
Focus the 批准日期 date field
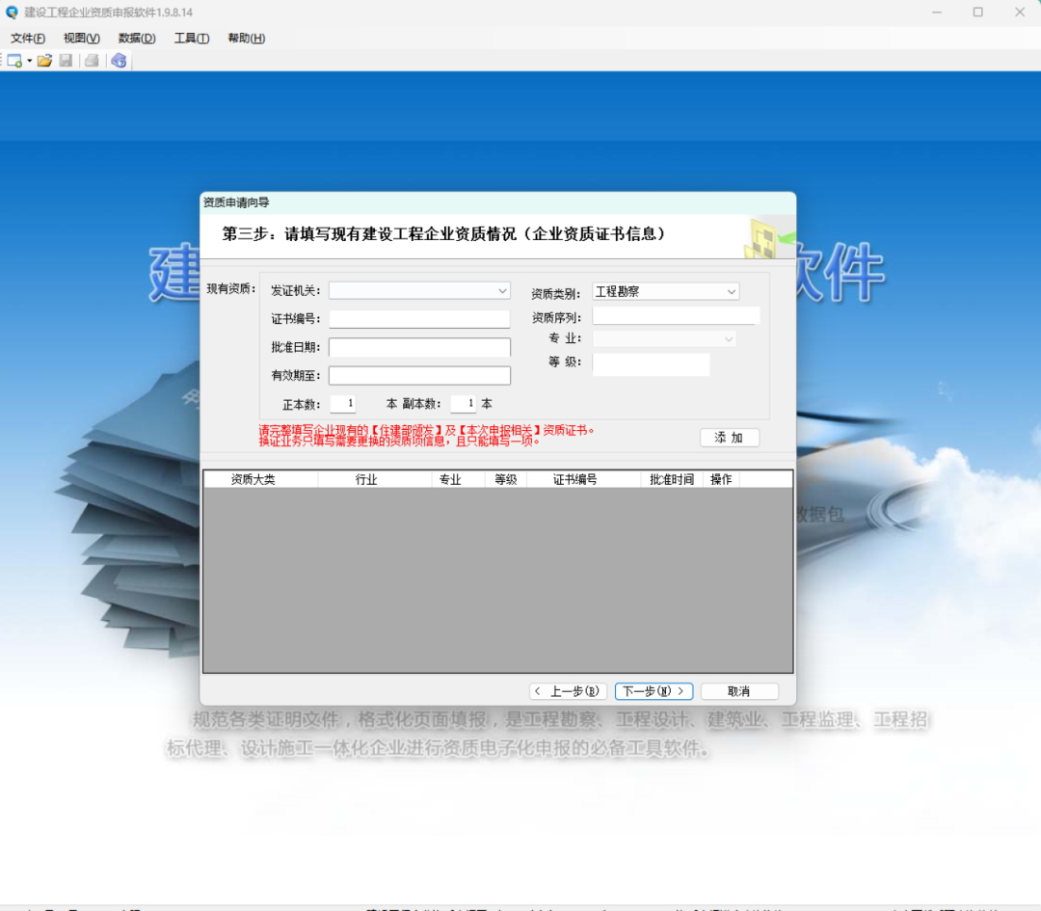419,347
